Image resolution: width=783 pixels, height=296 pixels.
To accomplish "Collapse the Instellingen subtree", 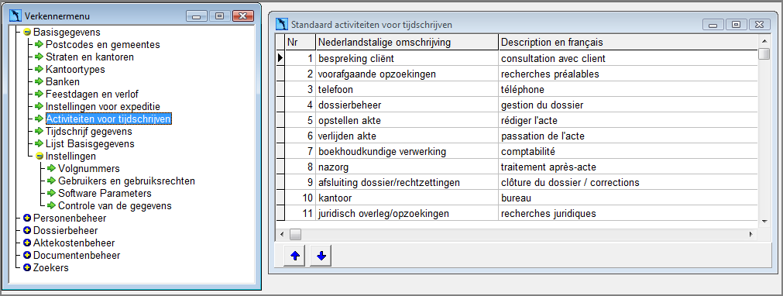I will pos(39,156).
